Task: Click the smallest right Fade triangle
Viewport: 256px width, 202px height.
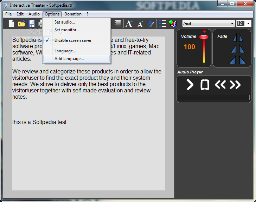Action: [241, 37]
